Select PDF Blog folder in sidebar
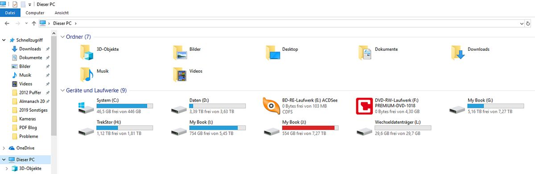The width and height of the screenshot is (535, 174). [28, 128]
